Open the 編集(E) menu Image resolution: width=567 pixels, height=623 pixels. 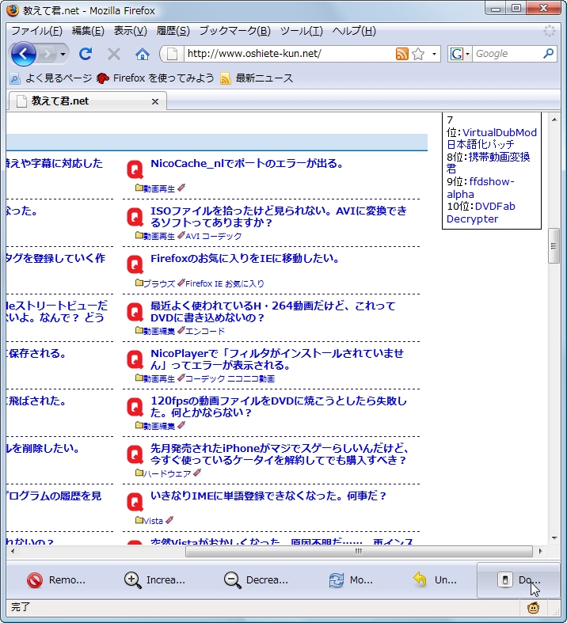click(88, 31)
